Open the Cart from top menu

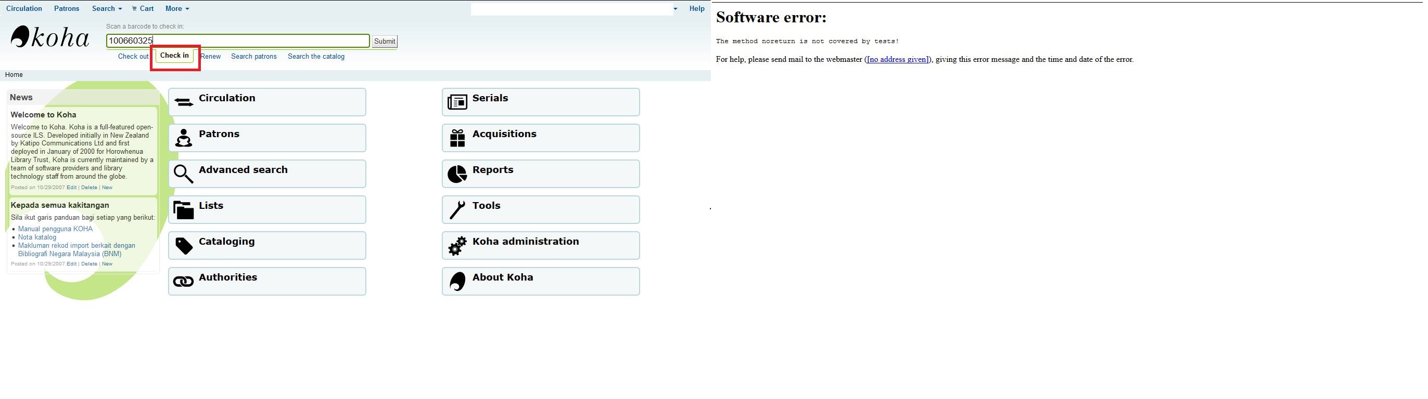pyautogui.click(x=143, y=9)
